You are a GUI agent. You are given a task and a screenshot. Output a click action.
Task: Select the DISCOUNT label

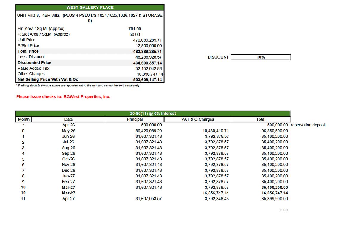click(x=218, y=57)
